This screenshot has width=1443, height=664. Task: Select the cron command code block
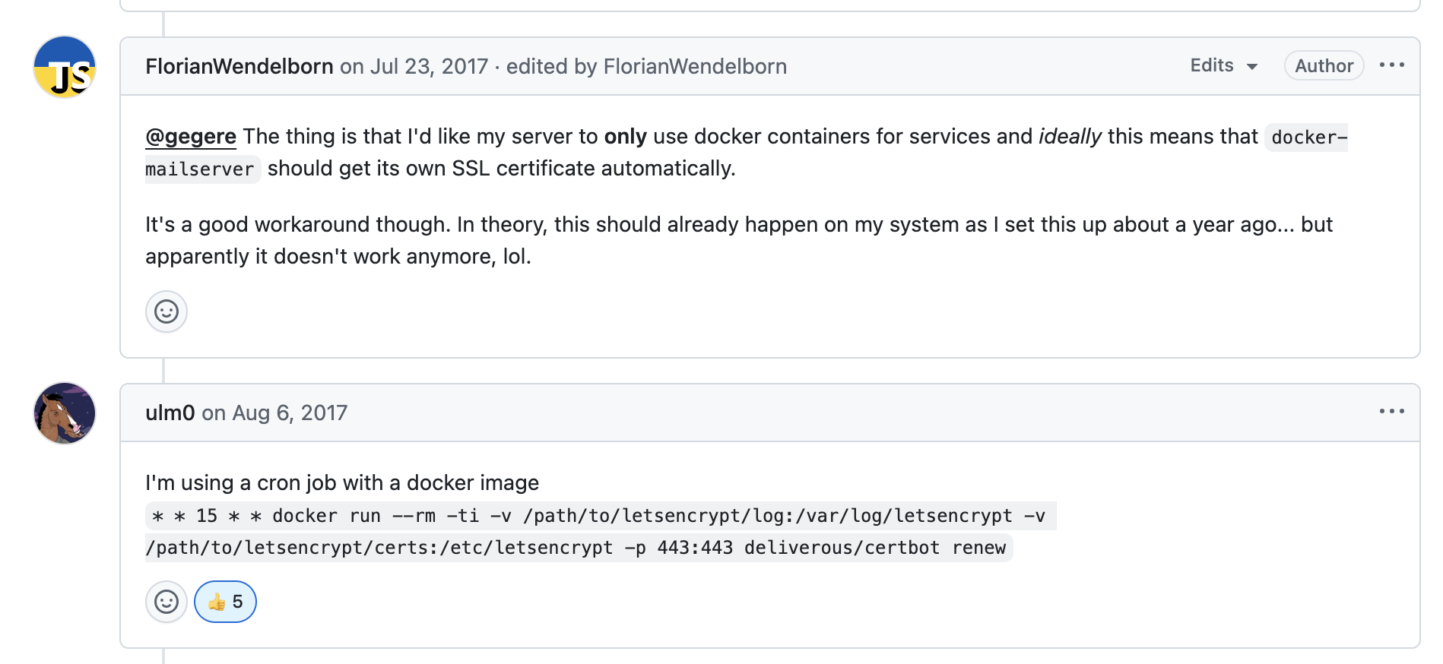click(x=578, y=532)
